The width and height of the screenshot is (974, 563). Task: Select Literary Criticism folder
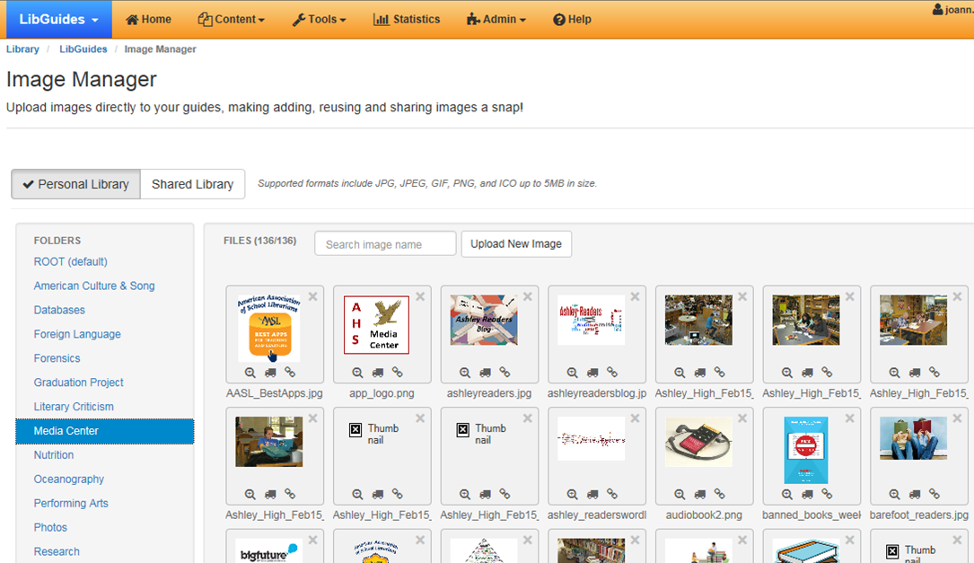pyautogui.click(x=74, y=407)
